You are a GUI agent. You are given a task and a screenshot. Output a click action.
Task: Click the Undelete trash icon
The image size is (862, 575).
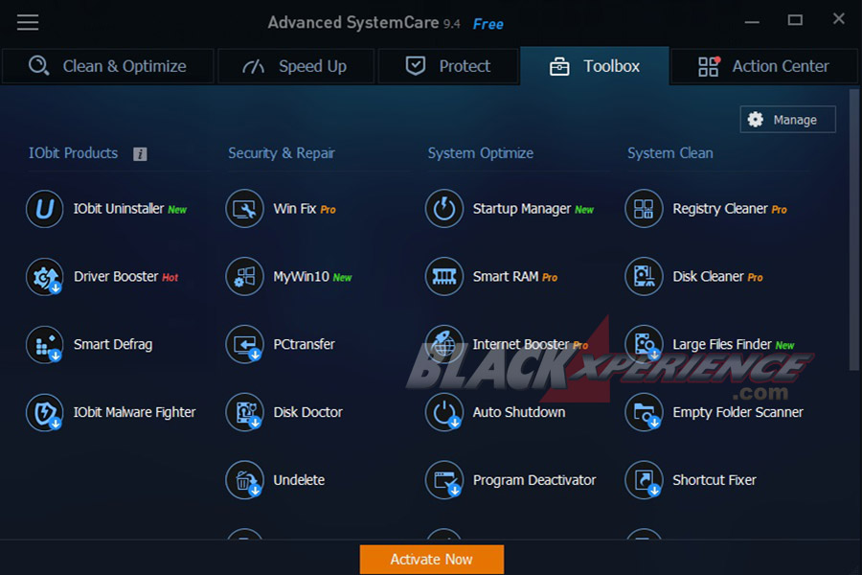click(244, 480)
